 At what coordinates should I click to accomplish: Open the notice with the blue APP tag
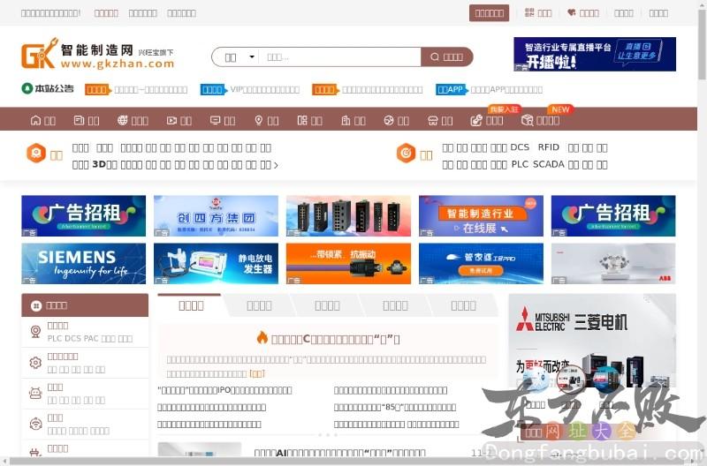click(x=506, y=90)
